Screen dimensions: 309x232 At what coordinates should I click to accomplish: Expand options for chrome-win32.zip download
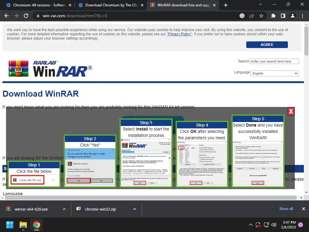click(x=135, y=209)
